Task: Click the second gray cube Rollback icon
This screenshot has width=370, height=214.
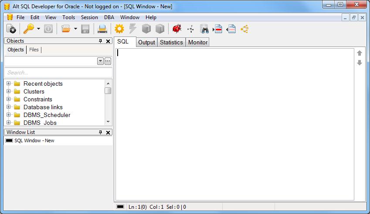Action: click(160, 29)
